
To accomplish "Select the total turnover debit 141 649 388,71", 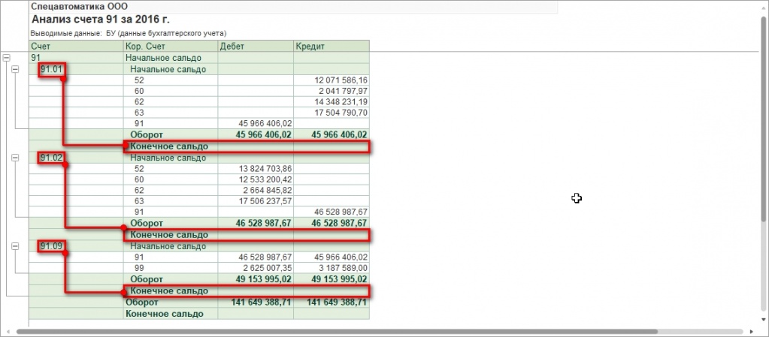I will (259, 302).
